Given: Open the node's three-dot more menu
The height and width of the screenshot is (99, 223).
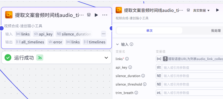Looking at the screenshot, I should (105, 15).
